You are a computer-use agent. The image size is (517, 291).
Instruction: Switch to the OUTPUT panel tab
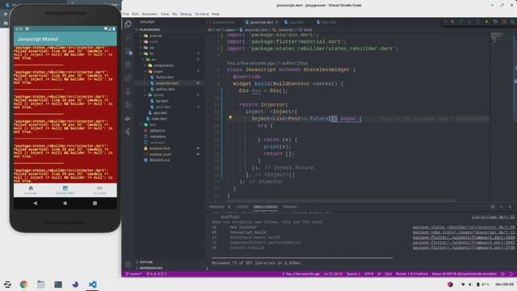coord(242,207)
